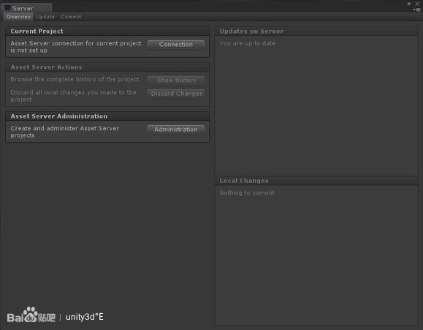Click 'Nothing to commit' text
Viewport: 423px width, 330px height.
(247, 192)
